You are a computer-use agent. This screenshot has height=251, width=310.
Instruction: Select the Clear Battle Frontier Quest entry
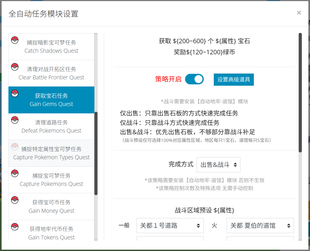[x=51, y=73]
